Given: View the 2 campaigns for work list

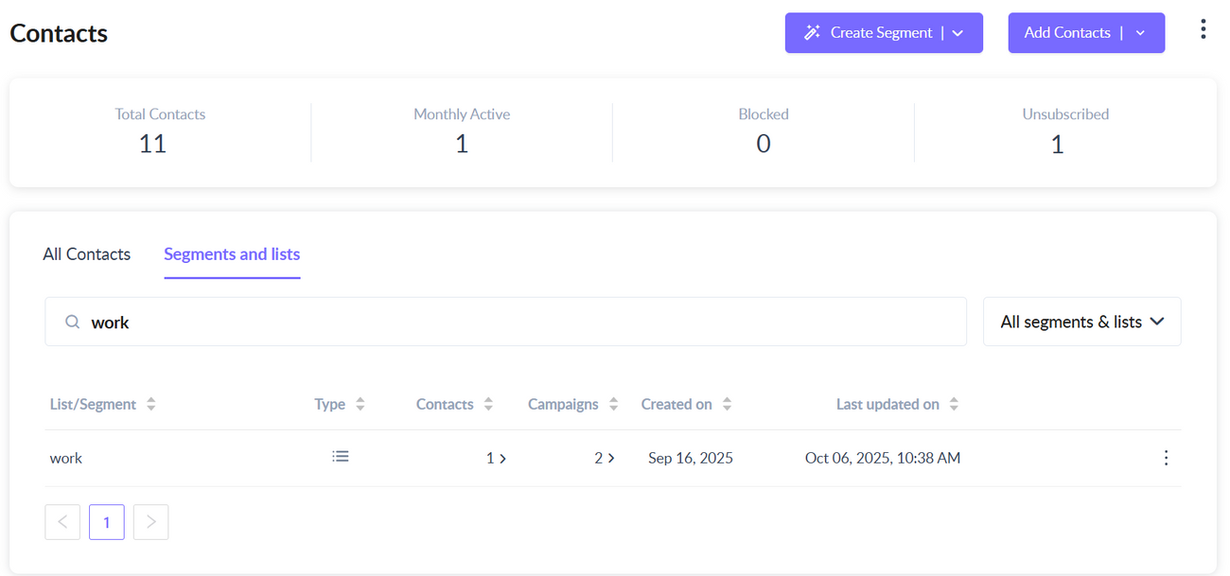Looking at the screenshot, I should [605, 458].
